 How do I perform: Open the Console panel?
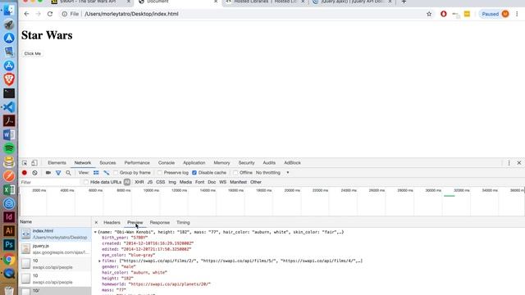click(167, 163)
